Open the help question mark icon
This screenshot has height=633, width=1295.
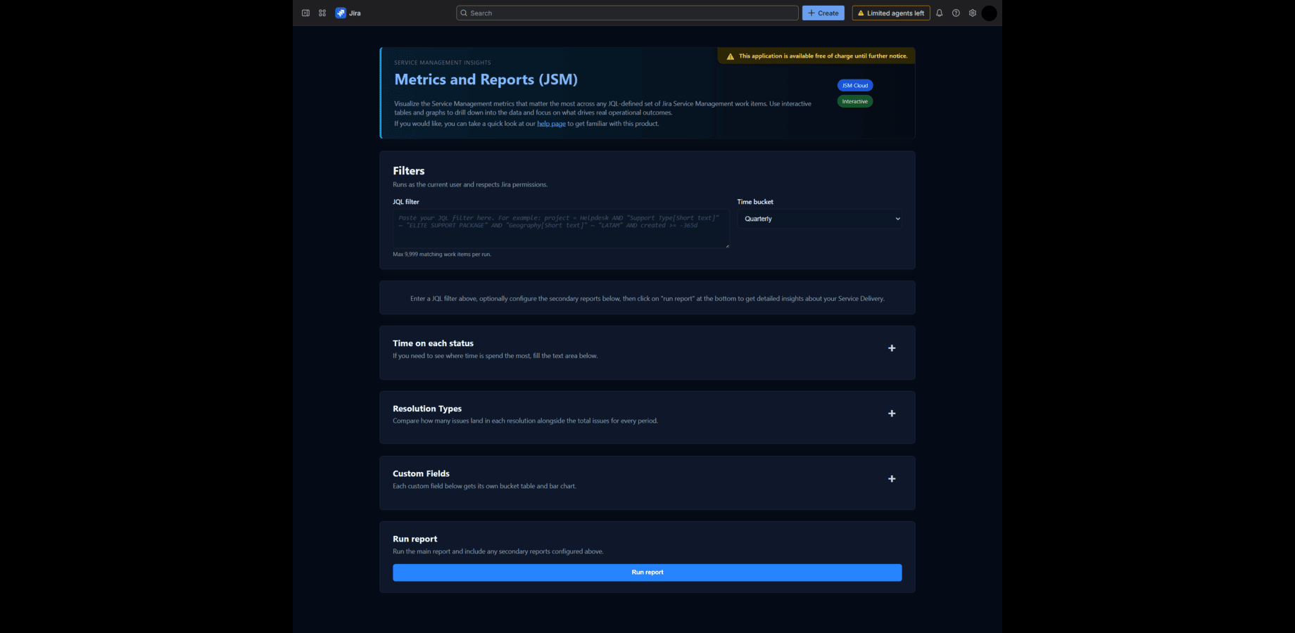click(956, 13)
